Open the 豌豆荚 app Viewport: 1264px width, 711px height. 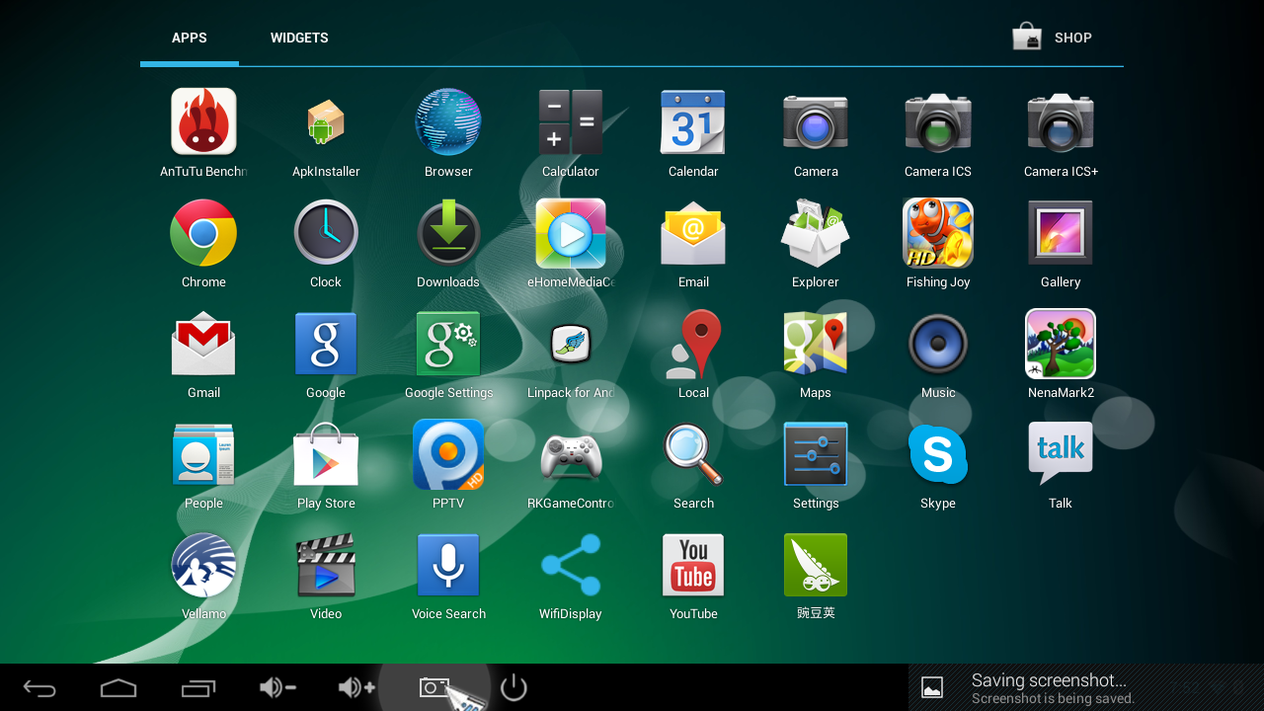click(x=816, y=565)
